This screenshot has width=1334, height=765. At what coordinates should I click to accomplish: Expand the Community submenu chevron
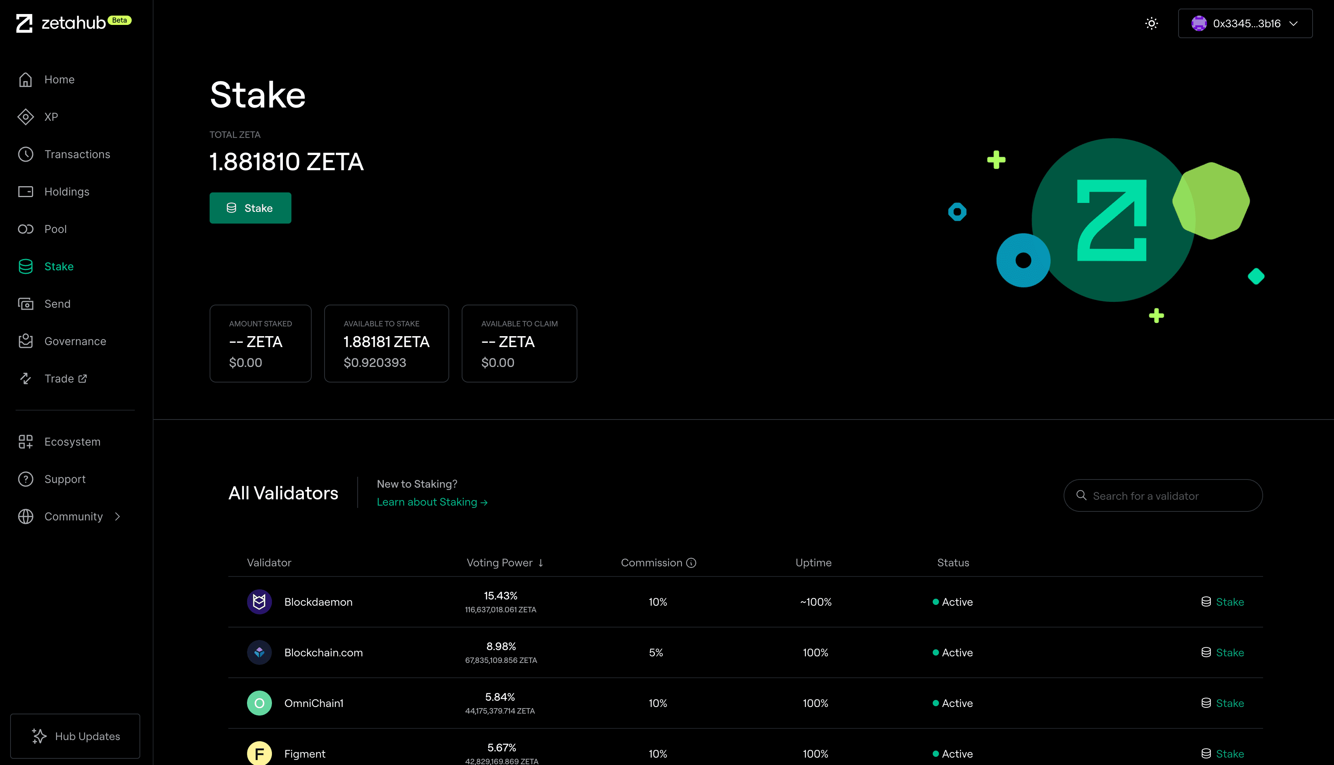coord(118,516)
